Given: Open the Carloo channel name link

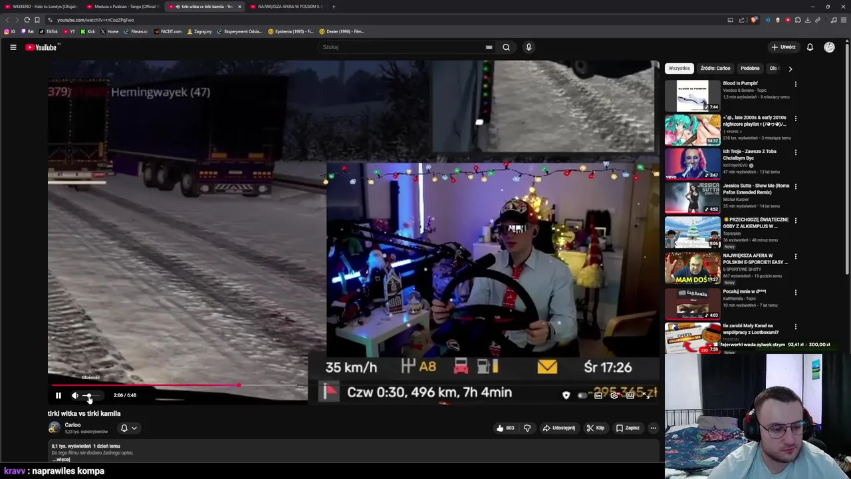Looking at the screenshot, I should [72, 425].
